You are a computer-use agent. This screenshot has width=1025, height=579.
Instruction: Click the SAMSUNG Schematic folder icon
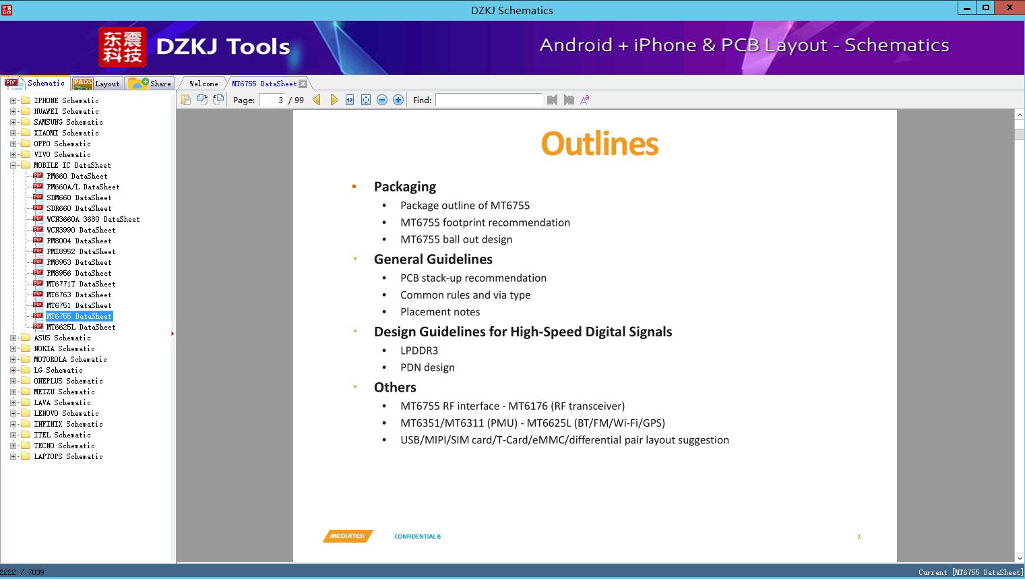tap(26, 122)
